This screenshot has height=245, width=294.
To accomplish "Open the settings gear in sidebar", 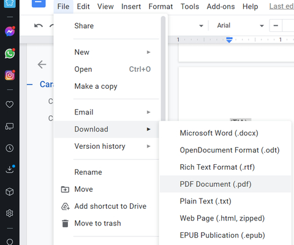I will tap(10, 213).
